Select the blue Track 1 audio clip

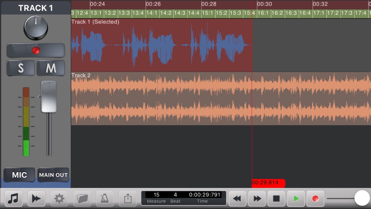click(161, 45)
